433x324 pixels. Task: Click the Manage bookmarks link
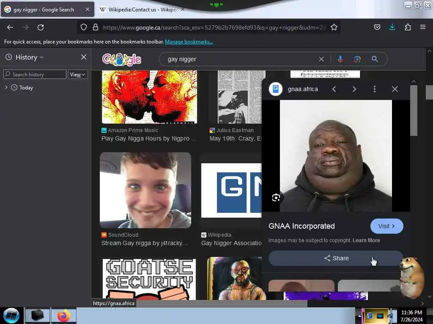tap(189, 42)
